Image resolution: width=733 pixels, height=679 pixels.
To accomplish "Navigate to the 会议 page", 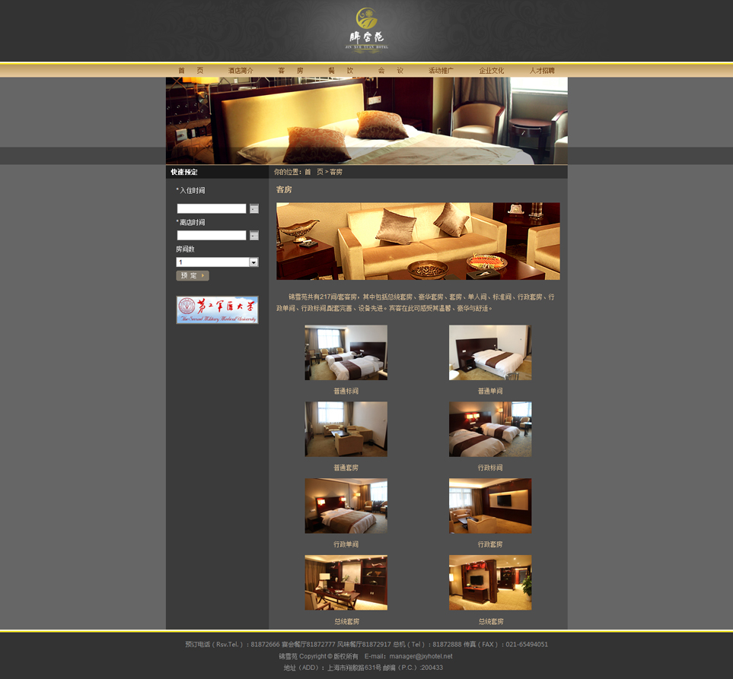I will click(x=390, y=71).
